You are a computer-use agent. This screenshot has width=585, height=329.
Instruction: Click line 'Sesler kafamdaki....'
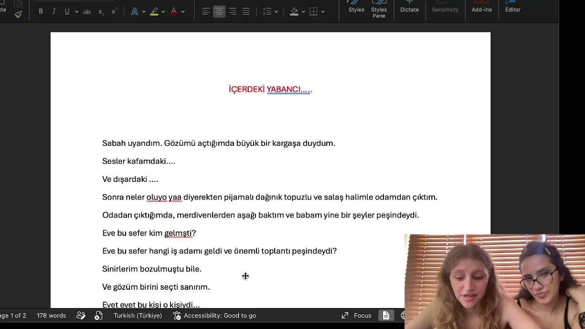[138, 161]
